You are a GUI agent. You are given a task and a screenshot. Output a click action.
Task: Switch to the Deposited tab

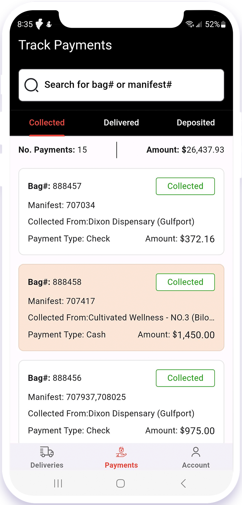196,123
